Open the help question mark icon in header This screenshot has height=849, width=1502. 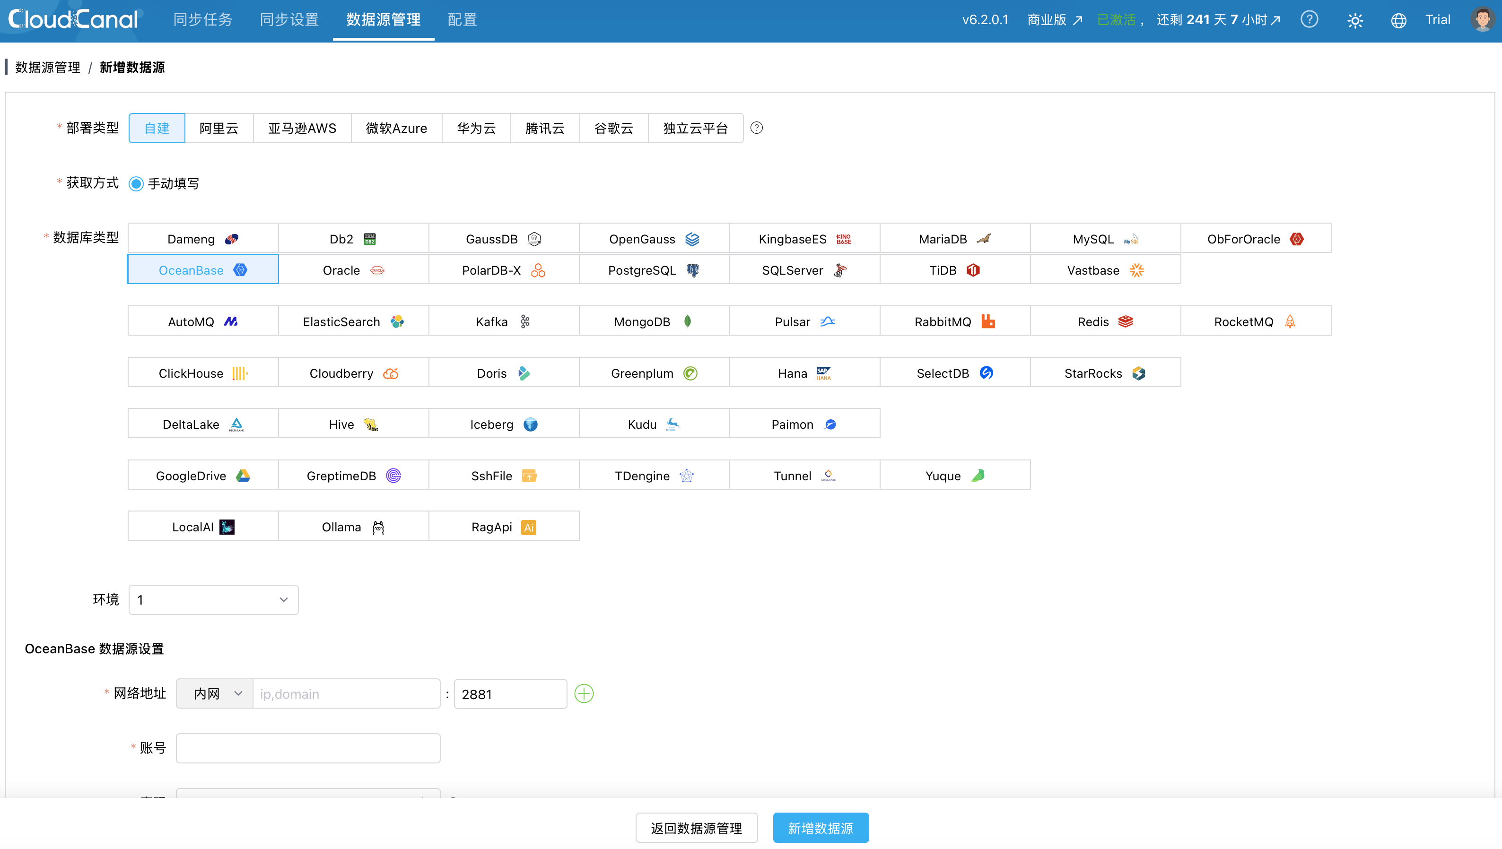point(1309,20)
